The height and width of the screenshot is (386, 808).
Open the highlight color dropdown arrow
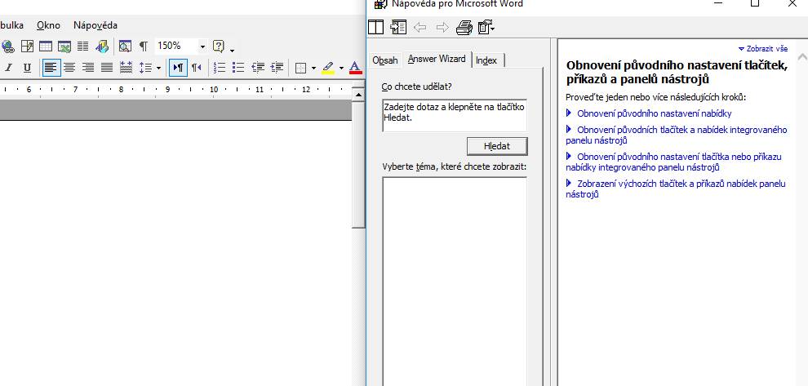point(341,68)
